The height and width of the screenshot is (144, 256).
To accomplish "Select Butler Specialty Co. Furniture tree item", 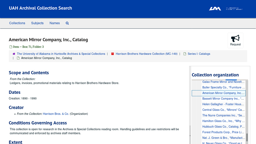I will coord(223,87).
